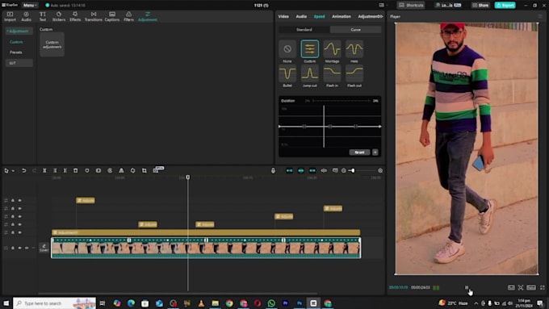The width and height of the screenshot is (549, 309).
Task: Open the Text tools tab
Action: [42, 16]
